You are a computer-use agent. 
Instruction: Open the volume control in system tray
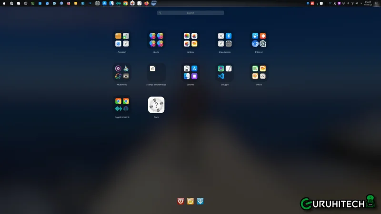point(357,3)
